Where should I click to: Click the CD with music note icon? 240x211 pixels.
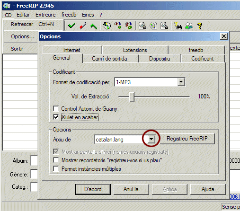[107, 26]
